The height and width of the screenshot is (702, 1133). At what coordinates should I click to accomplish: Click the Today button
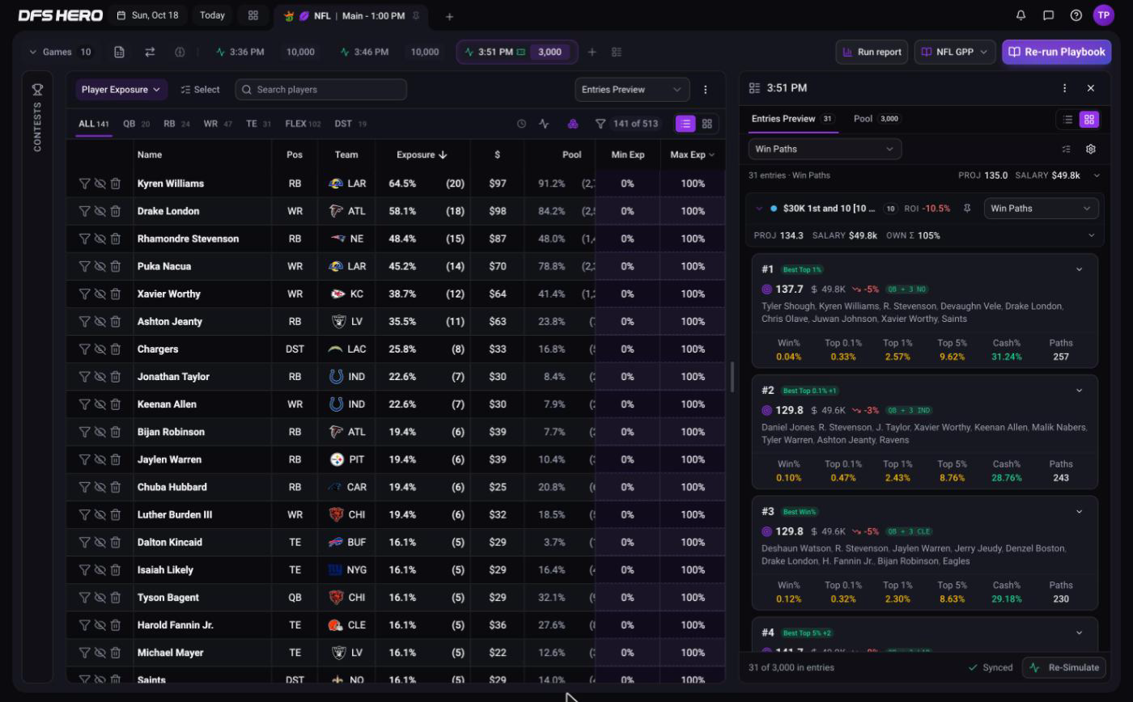(x=212, y=15)
